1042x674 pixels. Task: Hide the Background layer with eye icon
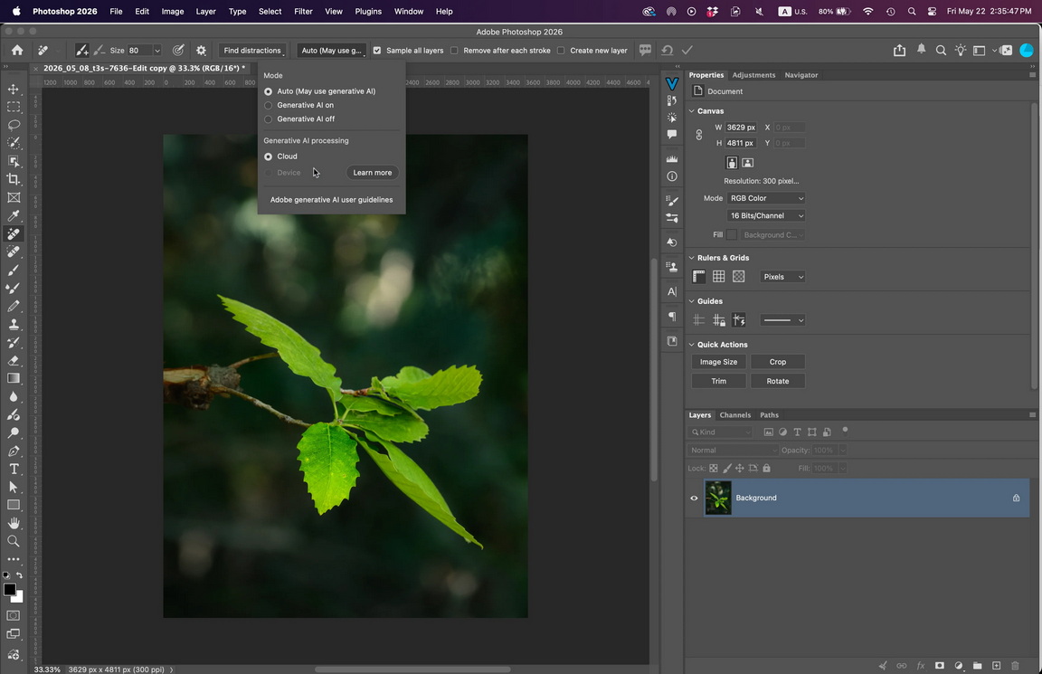(x=695, y=498)
